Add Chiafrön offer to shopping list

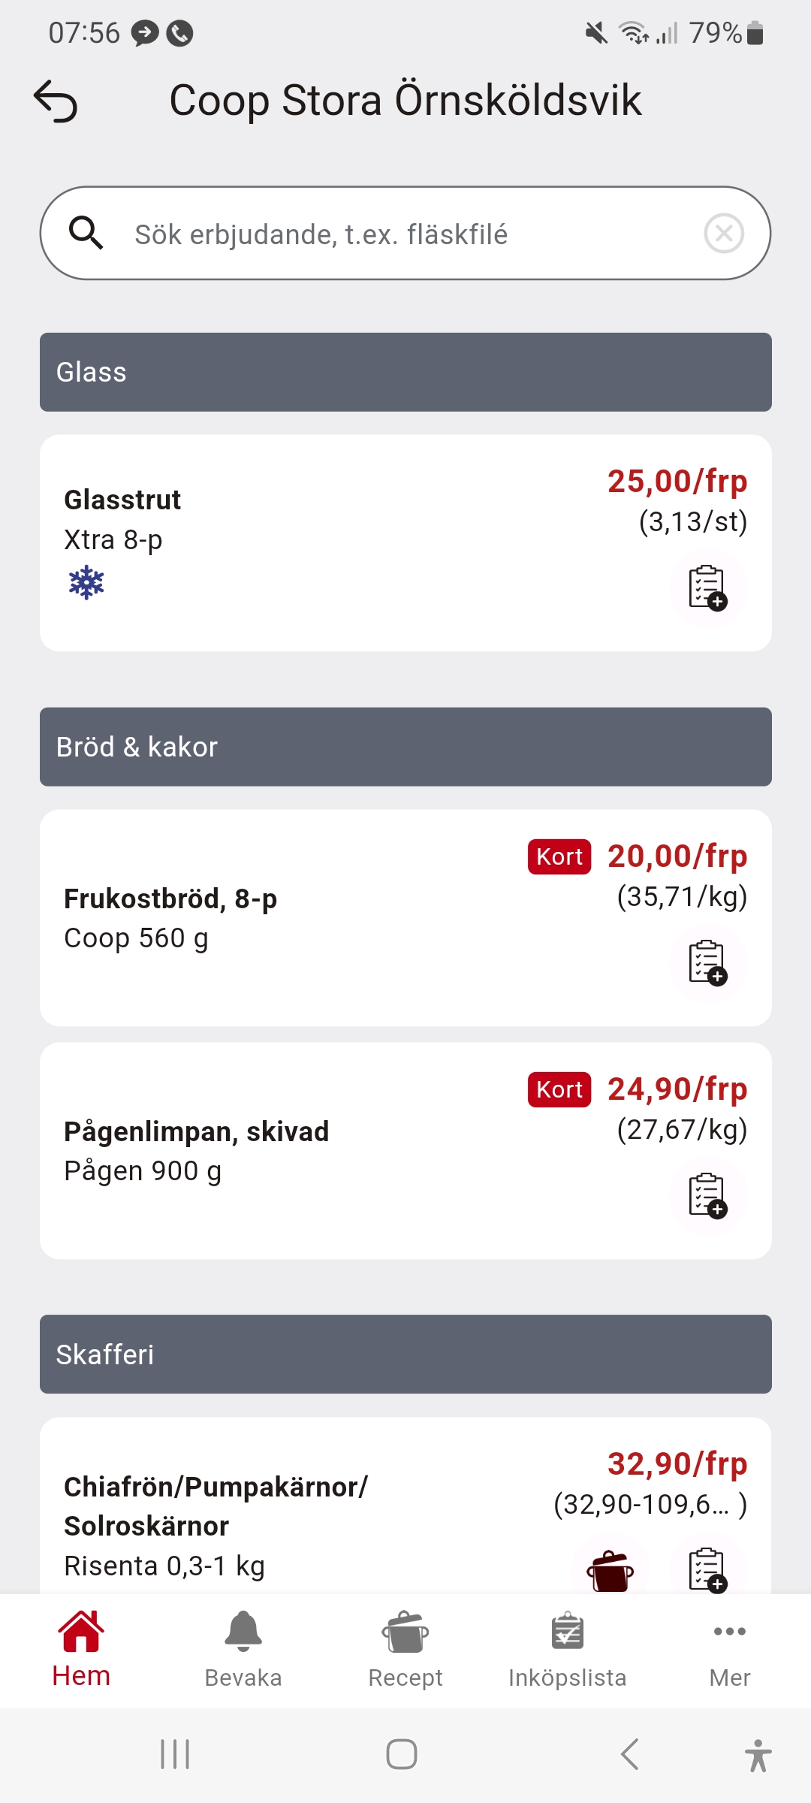(707, 1570)
